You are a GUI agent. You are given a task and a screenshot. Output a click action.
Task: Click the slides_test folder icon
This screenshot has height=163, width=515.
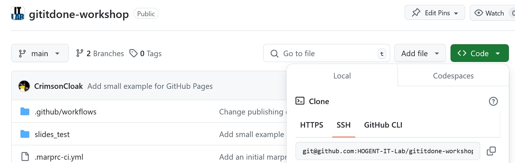25,134
